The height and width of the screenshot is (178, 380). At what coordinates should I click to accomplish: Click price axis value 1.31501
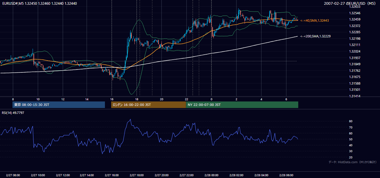click(355, 90)
